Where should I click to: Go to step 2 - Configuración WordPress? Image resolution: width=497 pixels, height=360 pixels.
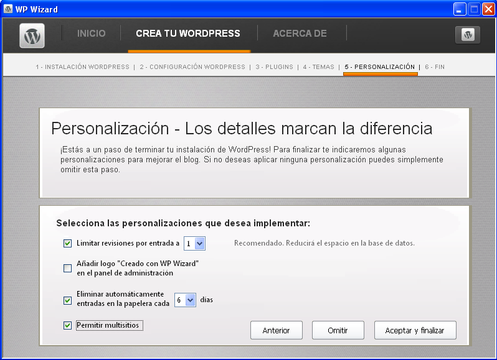192,67
